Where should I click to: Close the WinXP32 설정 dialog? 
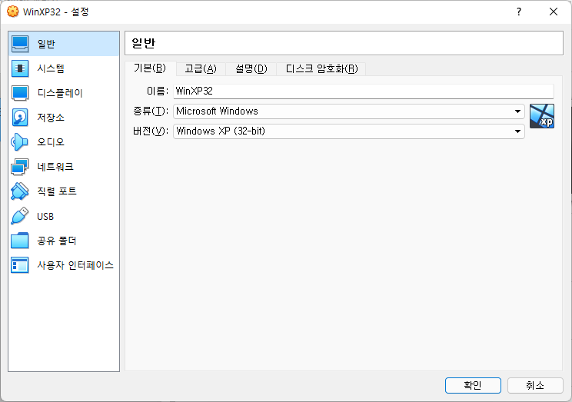[554, 12]
